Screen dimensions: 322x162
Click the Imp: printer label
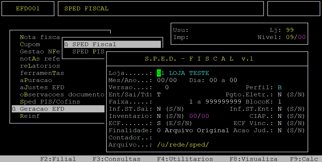(x=181, y=37)
